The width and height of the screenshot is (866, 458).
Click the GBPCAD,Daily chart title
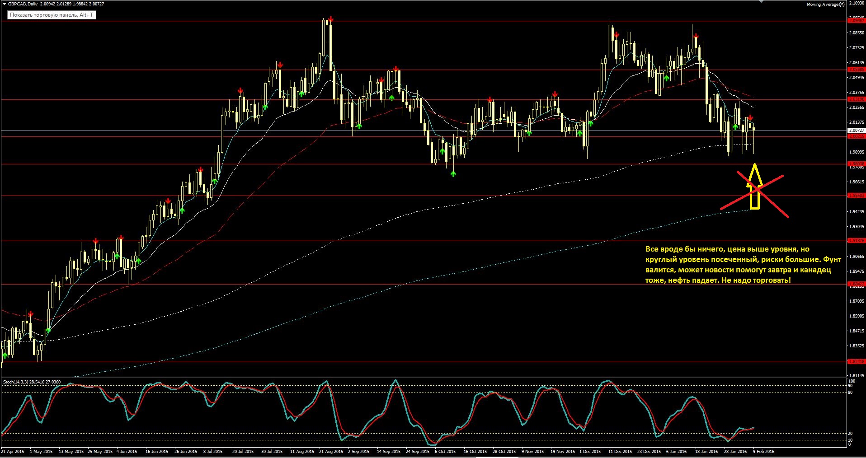tap(23, 4)
